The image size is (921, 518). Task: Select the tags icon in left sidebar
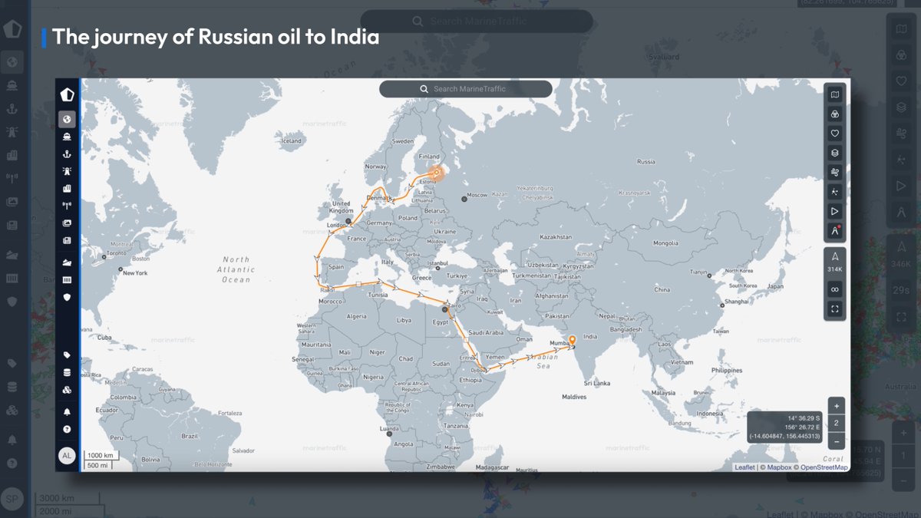coord(67,355)
